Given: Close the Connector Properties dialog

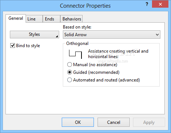Looking at the screenshot, I should tap(160, 4).
